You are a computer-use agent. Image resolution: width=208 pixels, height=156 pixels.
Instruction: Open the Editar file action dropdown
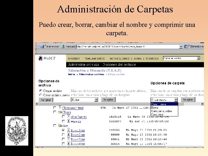[84, 100]
